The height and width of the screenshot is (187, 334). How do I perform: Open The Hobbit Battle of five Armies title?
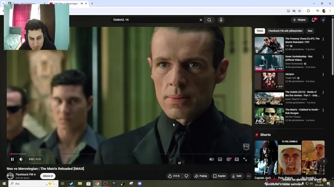pos(302,94)
